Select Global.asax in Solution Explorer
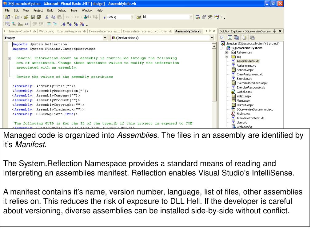 (x=244, y=92)
